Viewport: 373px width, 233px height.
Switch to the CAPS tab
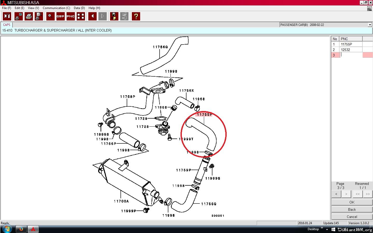7,25
